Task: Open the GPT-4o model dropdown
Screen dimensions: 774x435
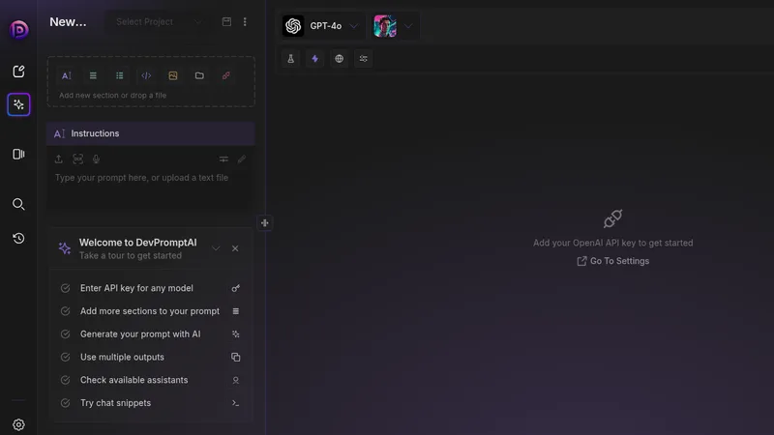Action: (x=321, y=26)
